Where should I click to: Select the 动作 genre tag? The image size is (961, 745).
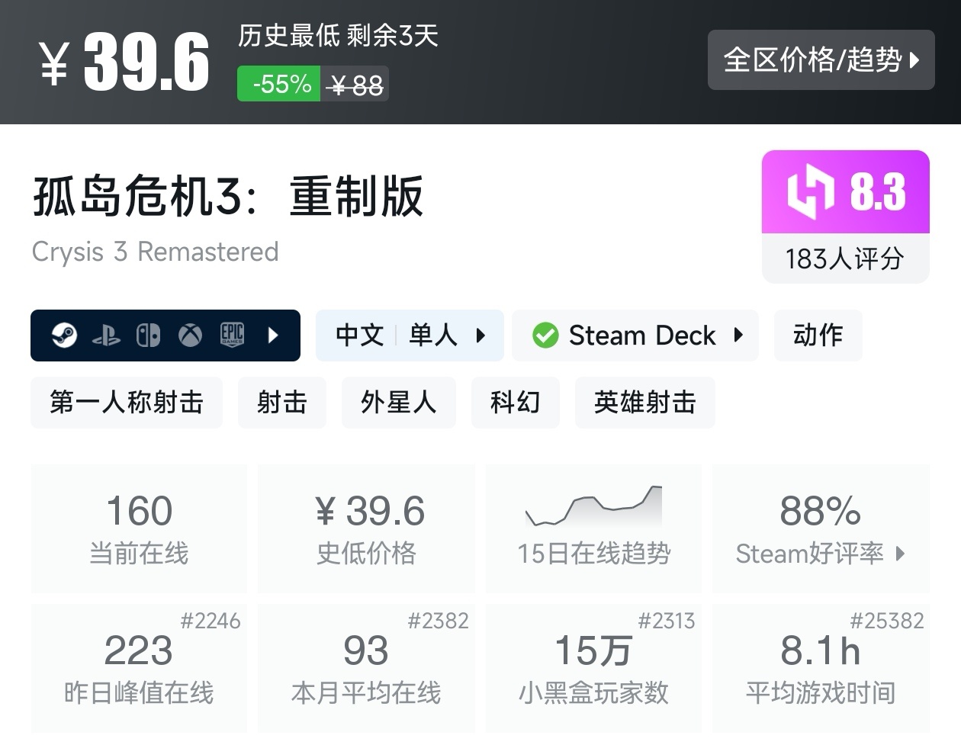coord(818,336)
